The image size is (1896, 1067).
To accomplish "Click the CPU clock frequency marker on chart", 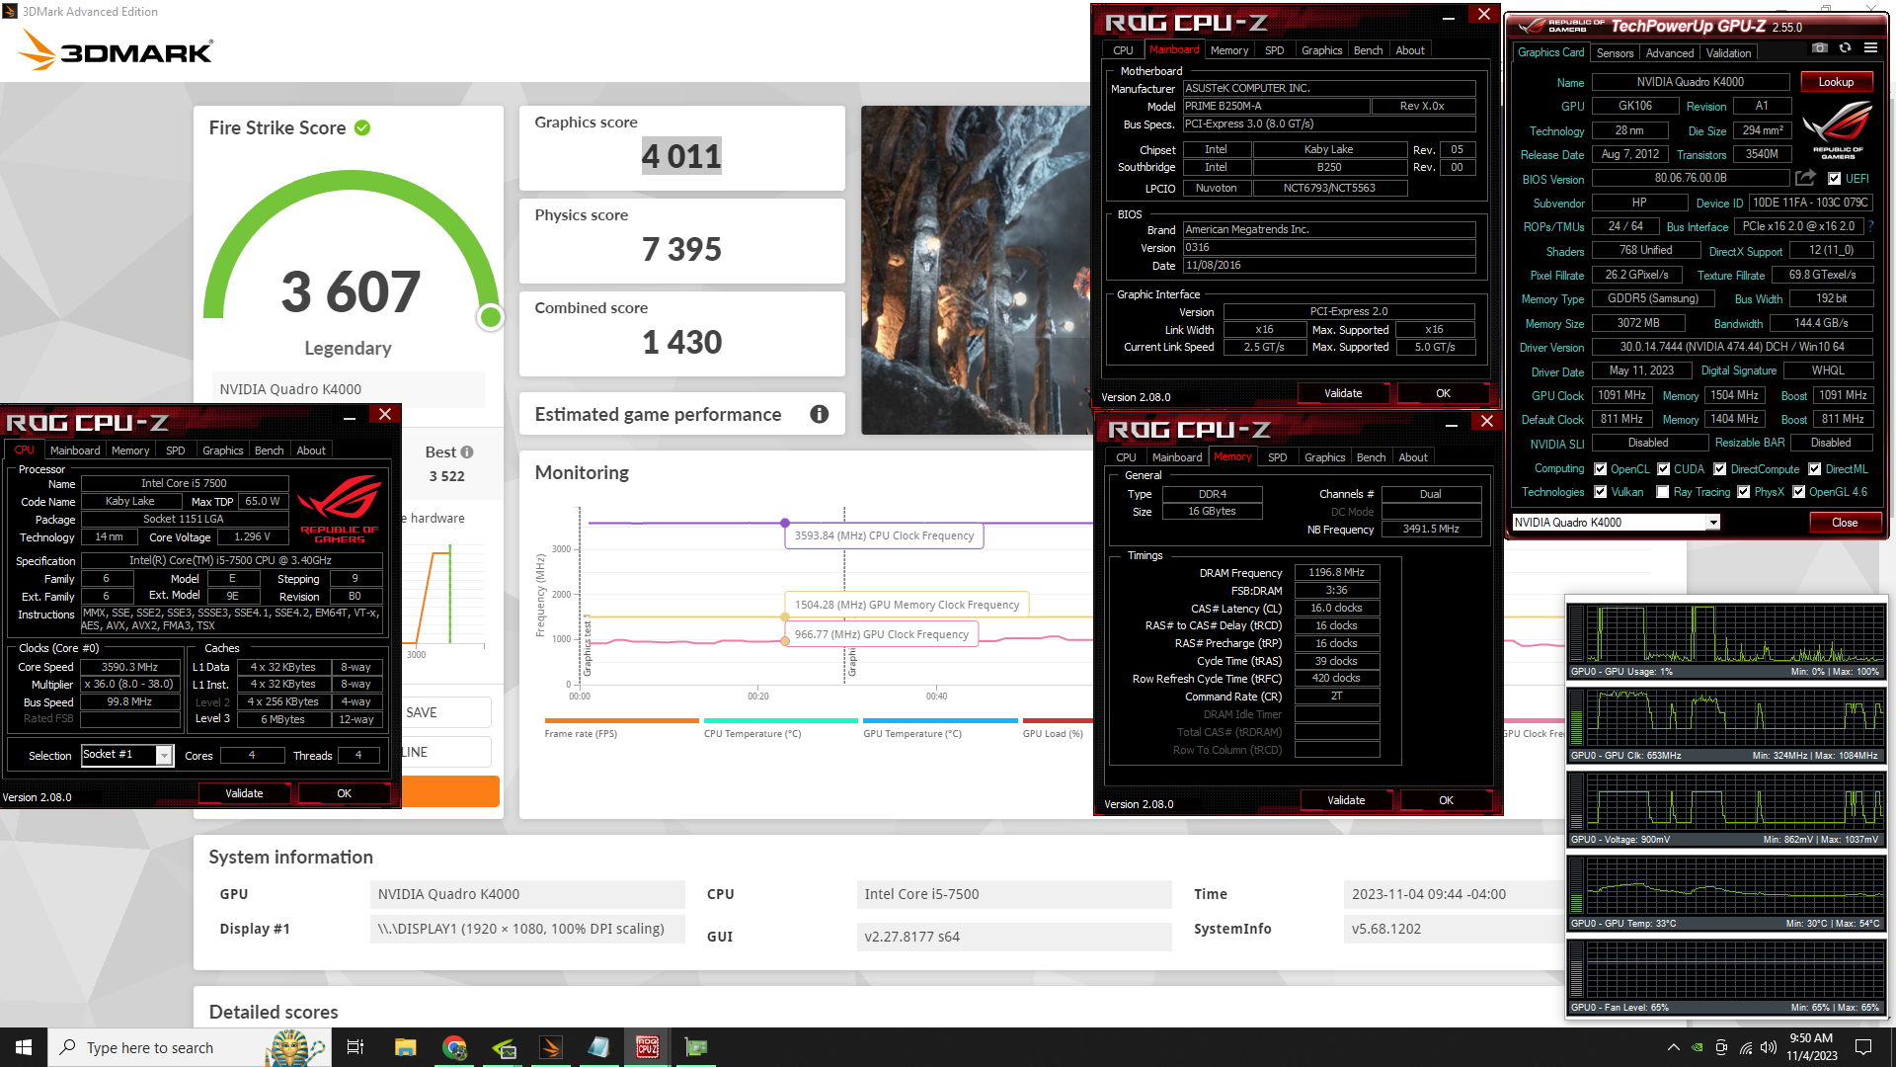I will (x=785, y=523).
